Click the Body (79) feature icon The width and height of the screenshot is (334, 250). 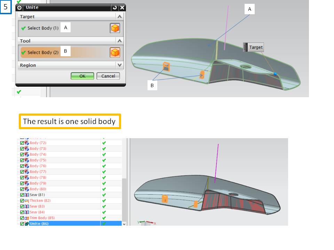click(27, 183)
